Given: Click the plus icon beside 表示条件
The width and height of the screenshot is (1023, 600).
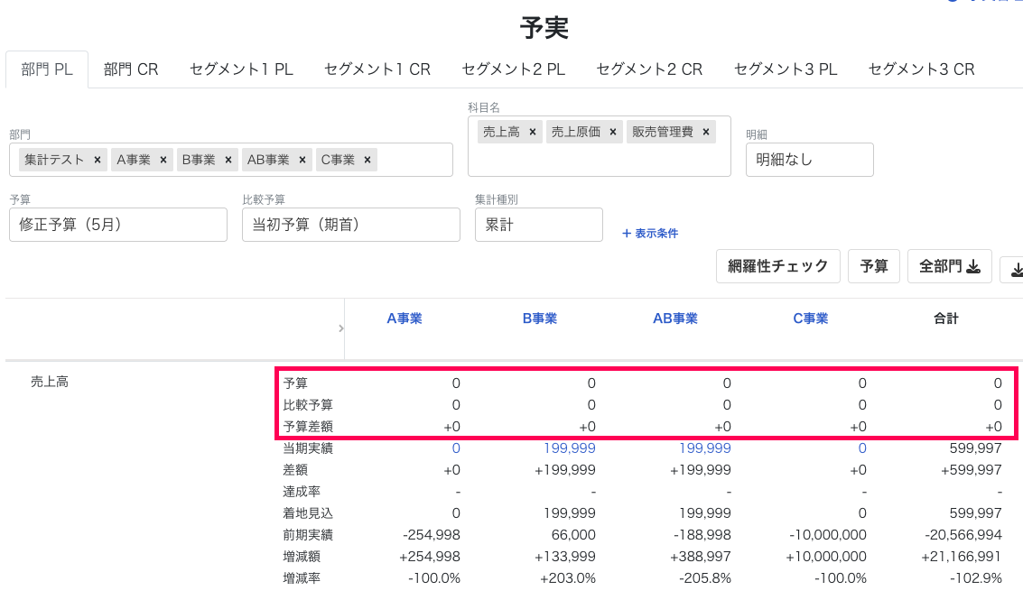Looking at the screenshot, I should (627, 234).
